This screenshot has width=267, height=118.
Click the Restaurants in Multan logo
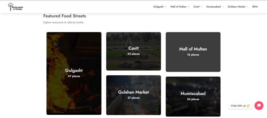tap(16, 6)
